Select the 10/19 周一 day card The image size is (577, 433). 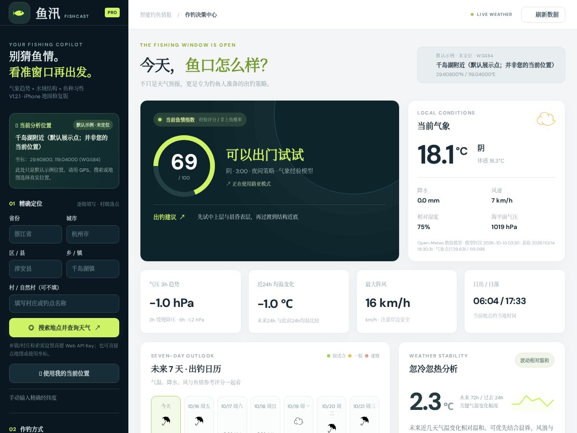click(x=299, y=414)
